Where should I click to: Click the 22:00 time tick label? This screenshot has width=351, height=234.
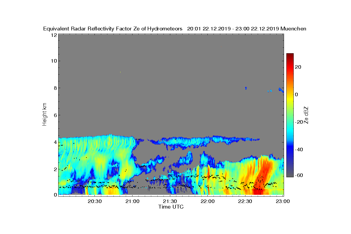tap(208, 201)
